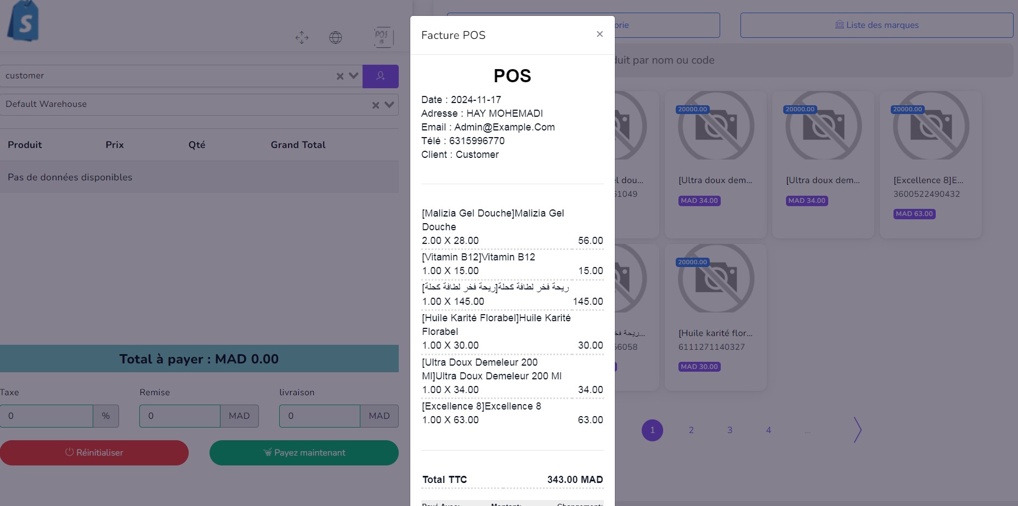
Task: Click the Excellence 8 invoice line
Action: point(512,413)
